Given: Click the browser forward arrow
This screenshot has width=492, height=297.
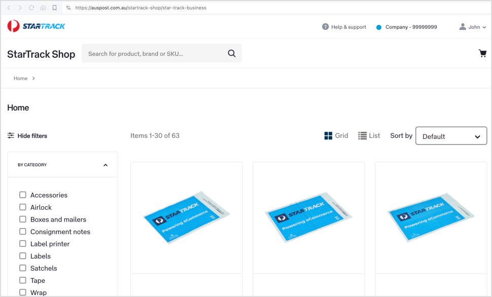Looking at the screenshot, I should click(x=20, y=8).
